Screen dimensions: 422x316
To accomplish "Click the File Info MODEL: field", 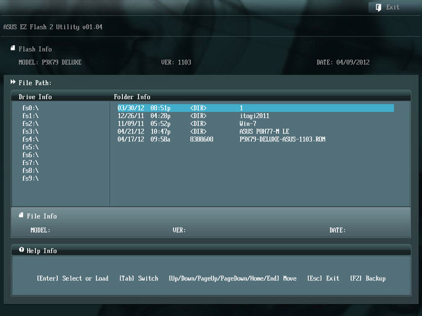I will pos(40,231).
